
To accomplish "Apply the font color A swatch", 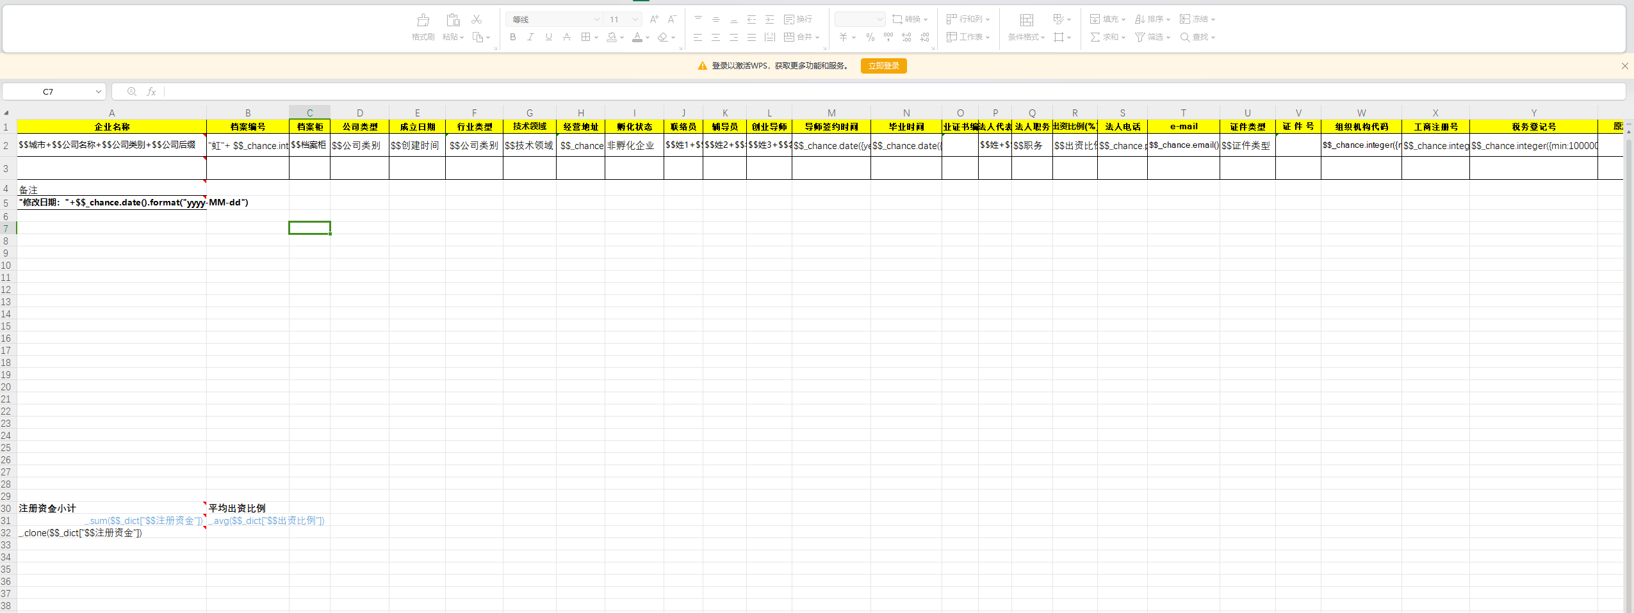I will 637,37.
